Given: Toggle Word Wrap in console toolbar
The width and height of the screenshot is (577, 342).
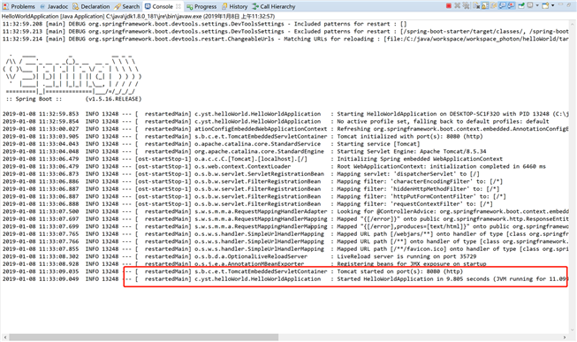Looking at the screenshot, I should pyautogui.click(x=493, y=5).
